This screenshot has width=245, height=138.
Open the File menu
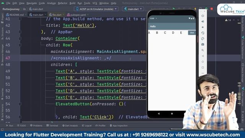point(8,3)
